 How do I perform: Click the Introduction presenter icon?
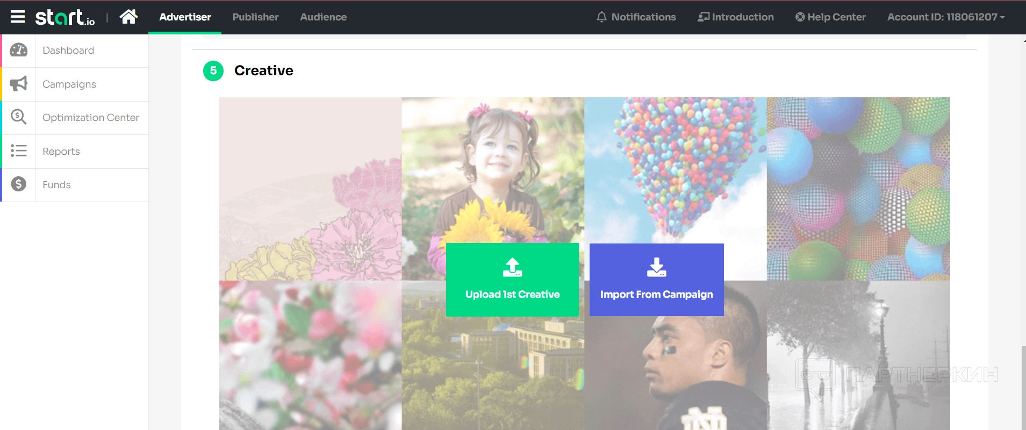[704, 17]
